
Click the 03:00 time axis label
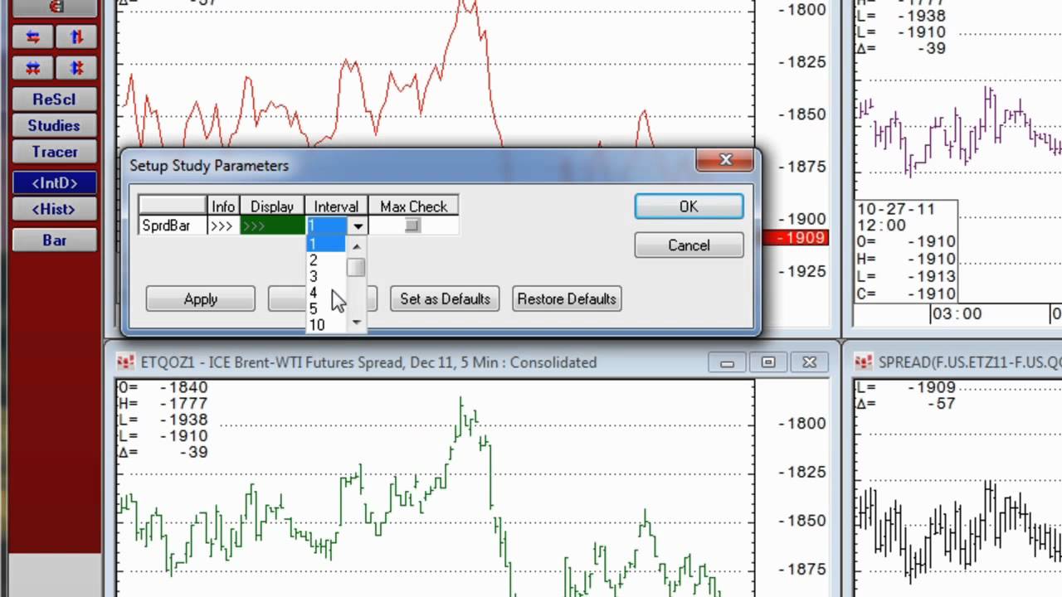click(x=957, y=314)
